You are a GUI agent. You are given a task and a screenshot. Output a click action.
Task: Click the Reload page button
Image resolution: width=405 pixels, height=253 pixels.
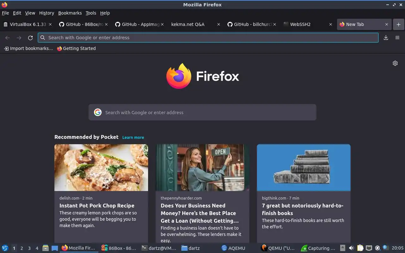point(30,38)
